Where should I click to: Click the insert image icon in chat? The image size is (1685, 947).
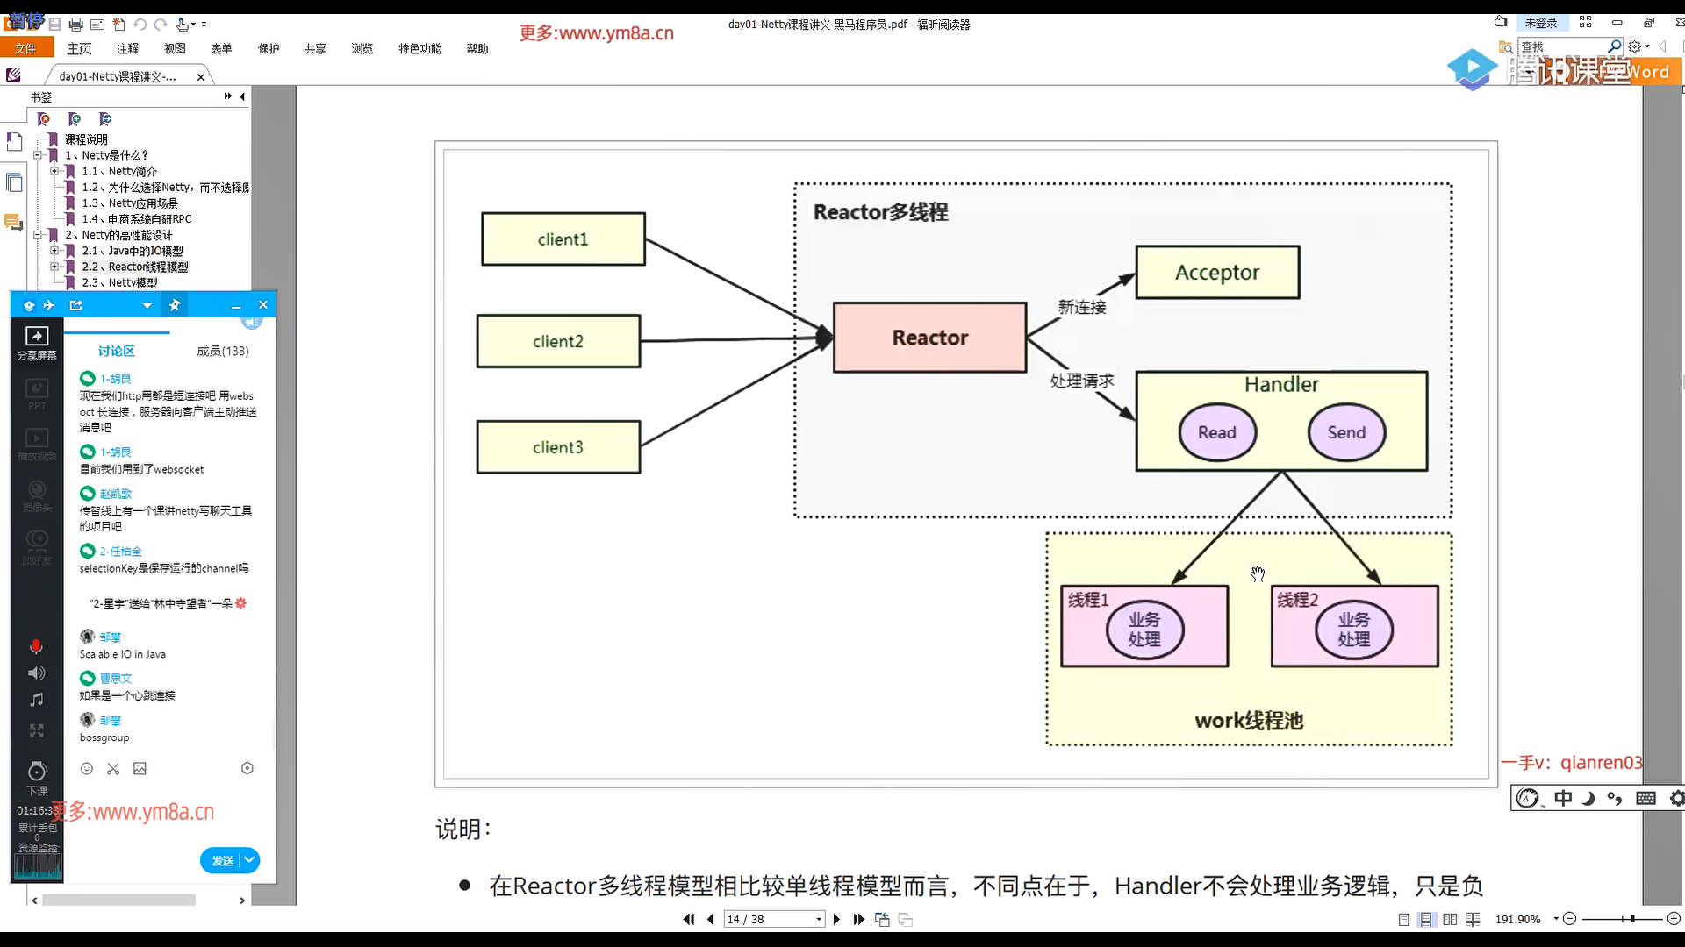(x=140, y=769)
